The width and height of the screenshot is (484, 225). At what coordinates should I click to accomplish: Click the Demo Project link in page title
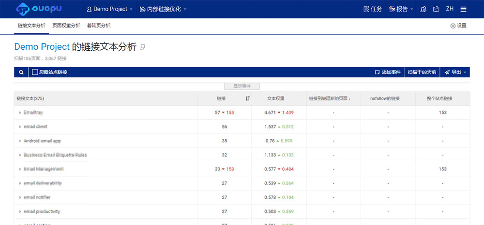(x=42, y=47)
